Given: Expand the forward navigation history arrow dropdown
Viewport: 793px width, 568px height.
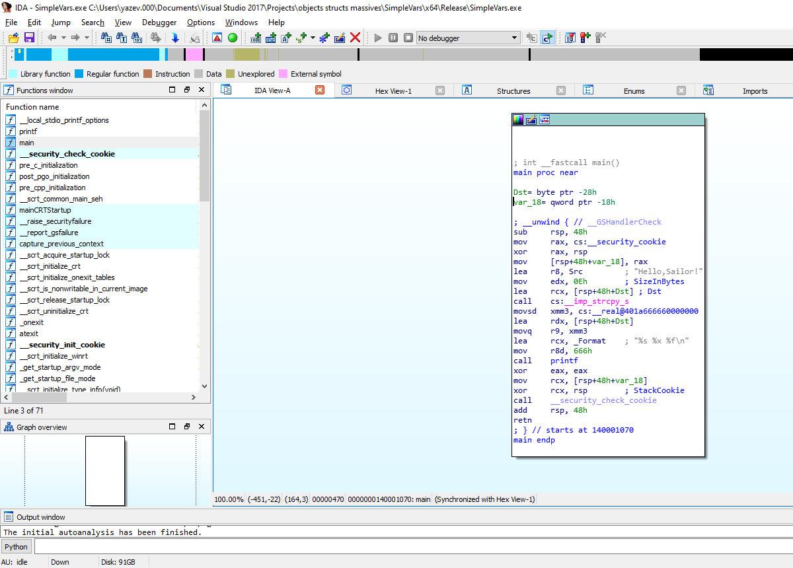Looking at the screenshot, I should click(87, 38).
